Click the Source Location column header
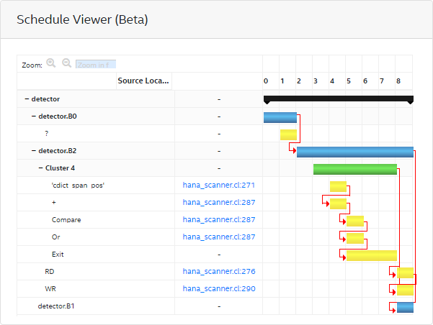The height and width of the screenshot is (325, 433). tap(143, 81)
